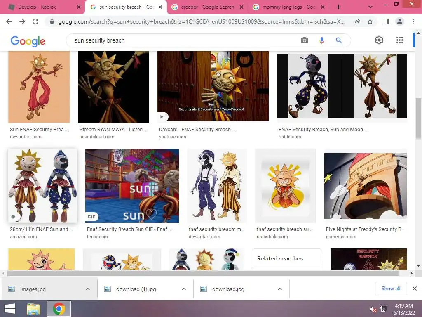Click FNAF Security Breach, Sun and Moon title
The width and height of the screenshot is (422, 317).
(x=324, y=130)
